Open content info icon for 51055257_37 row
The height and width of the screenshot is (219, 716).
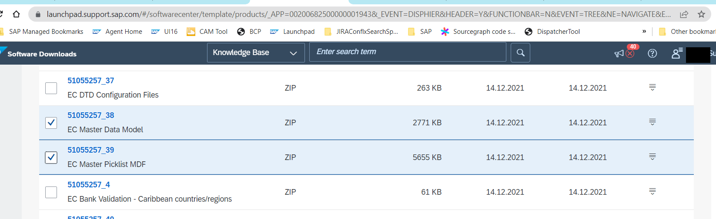tap(652, 87)
